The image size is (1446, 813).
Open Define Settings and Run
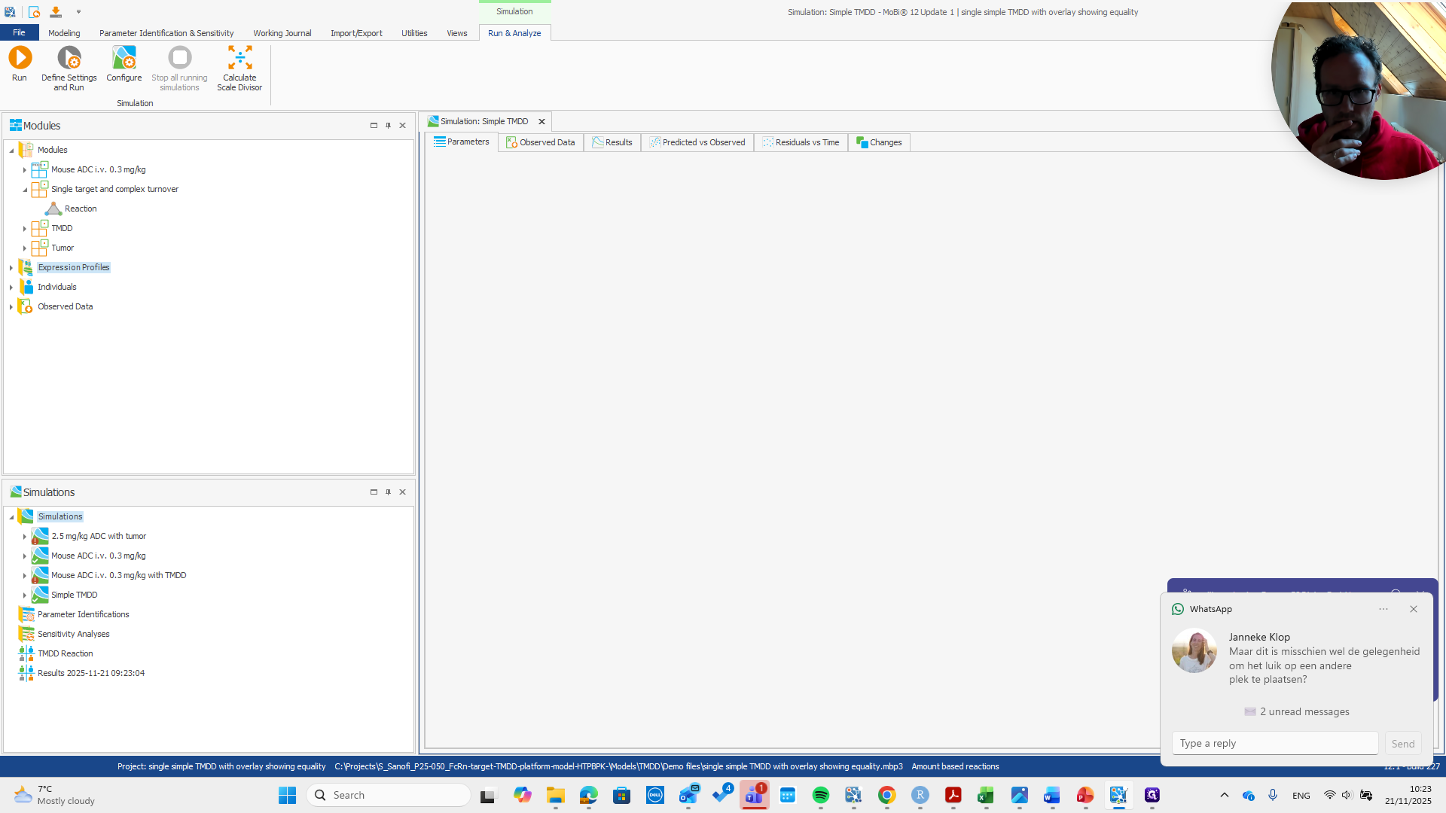coord(69,58)
